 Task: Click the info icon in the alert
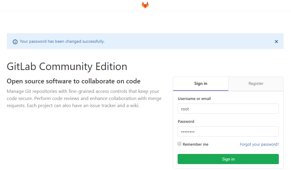coord(15,42)
